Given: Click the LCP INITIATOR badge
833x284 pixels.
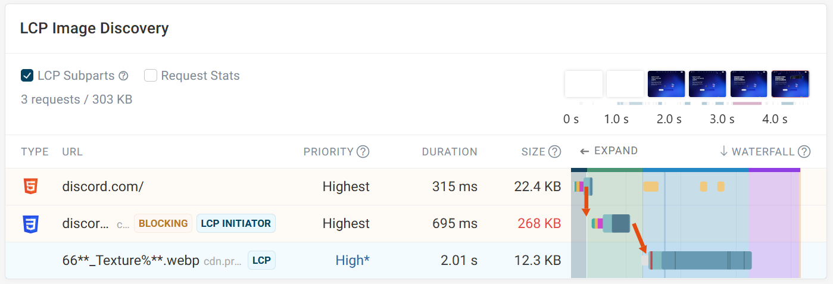Looking at the screenshot, I should [236, 224].
